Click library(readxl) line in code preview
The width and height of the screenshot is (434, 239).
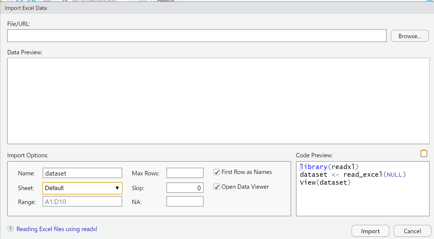(x=329, y=167)
